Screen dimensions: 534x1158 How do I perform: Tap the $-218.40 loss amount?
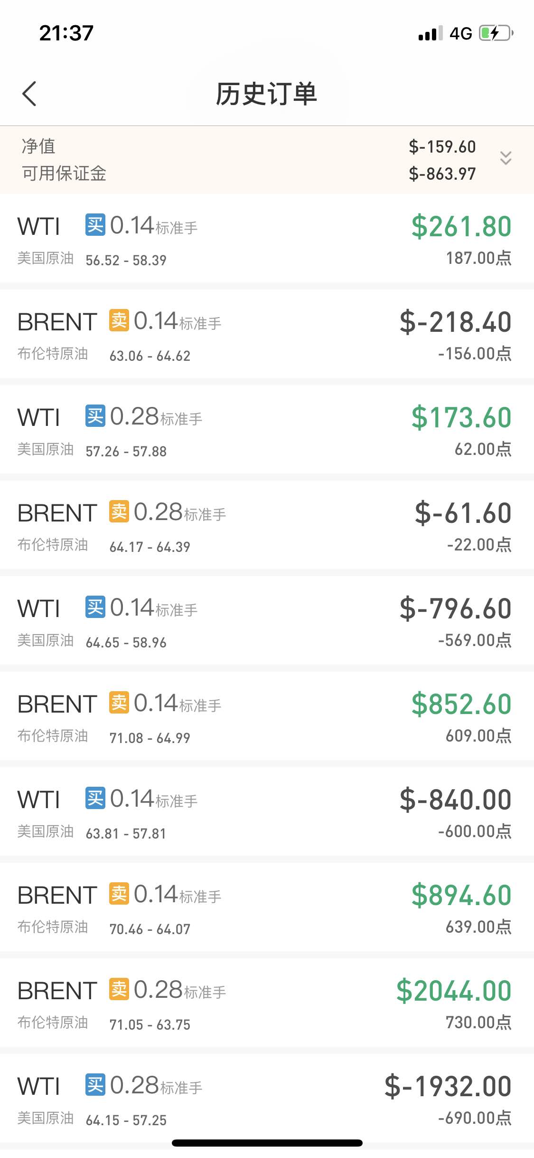coord(456,322)
